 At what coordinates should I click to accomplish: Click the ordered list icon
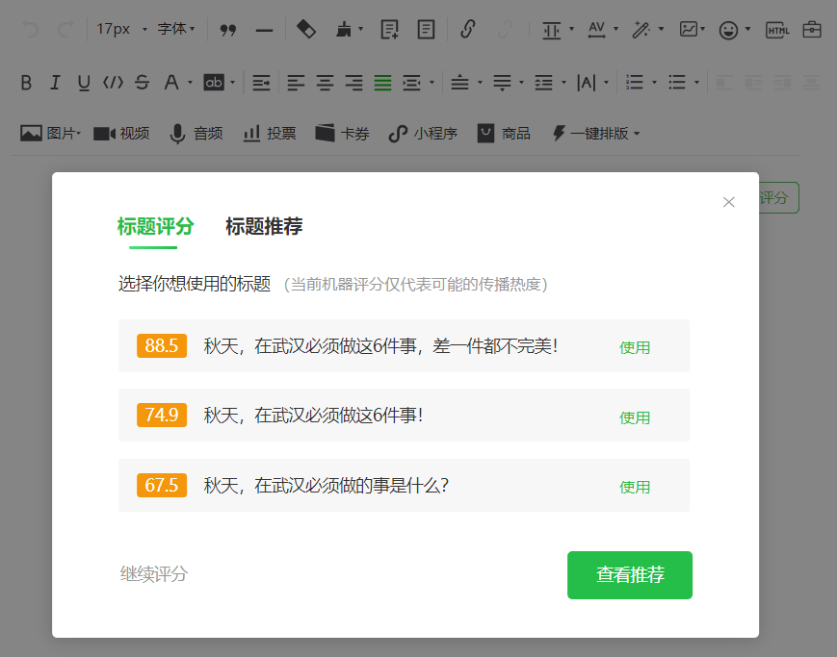tap(634, 83)
